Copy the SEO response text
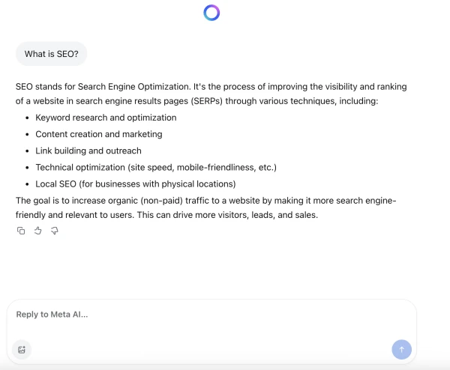Image resolution: width=450 pixels, height=370 pixels. pyautogui.click(x=21, y=231)
